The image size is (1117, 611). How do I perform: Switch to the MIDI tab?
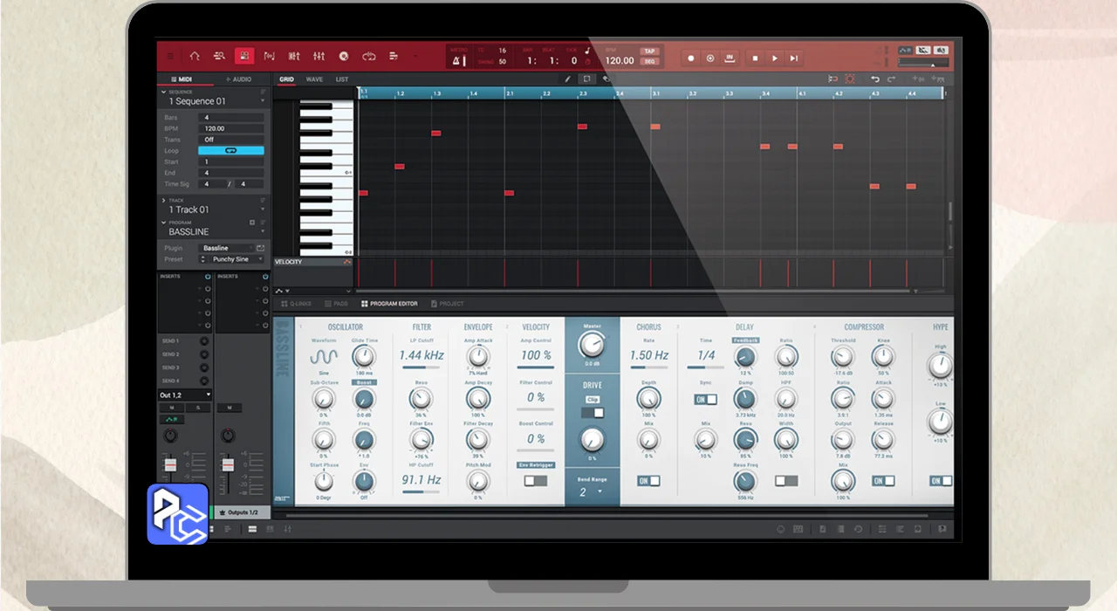coord(181,79)
